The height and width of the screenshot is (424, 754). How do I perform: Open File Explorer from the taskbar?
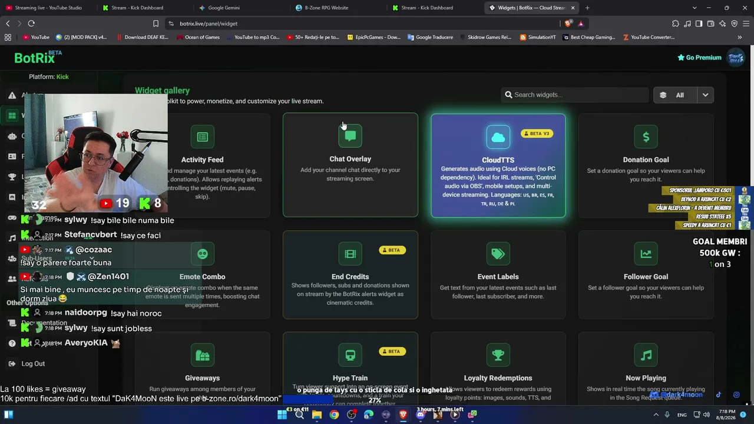[x=317, y=415]
